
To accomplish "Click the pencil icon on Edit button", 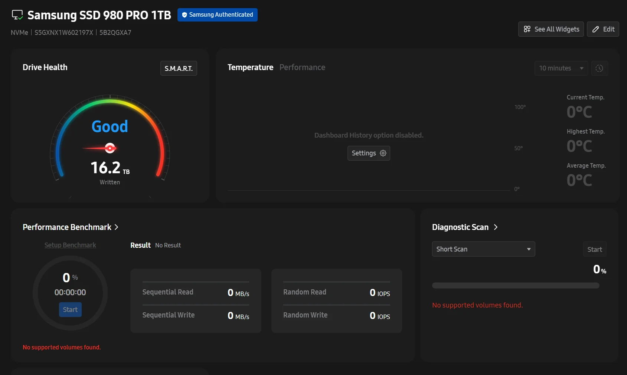I will click(x=596, y=29).
